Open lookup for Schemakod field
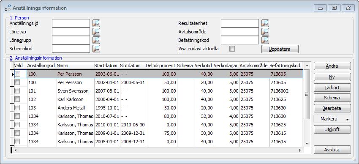Screen dimensions: 359x164 tap(96, 49)
